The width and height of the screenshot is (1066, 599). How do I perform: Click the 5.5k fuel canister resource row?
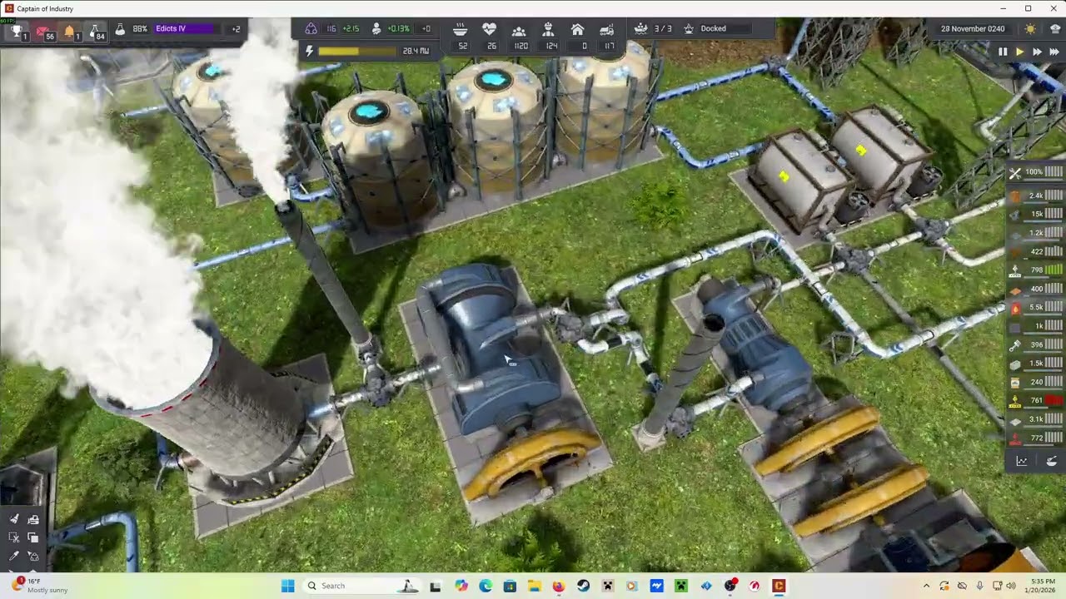(x=1036, y=307)
